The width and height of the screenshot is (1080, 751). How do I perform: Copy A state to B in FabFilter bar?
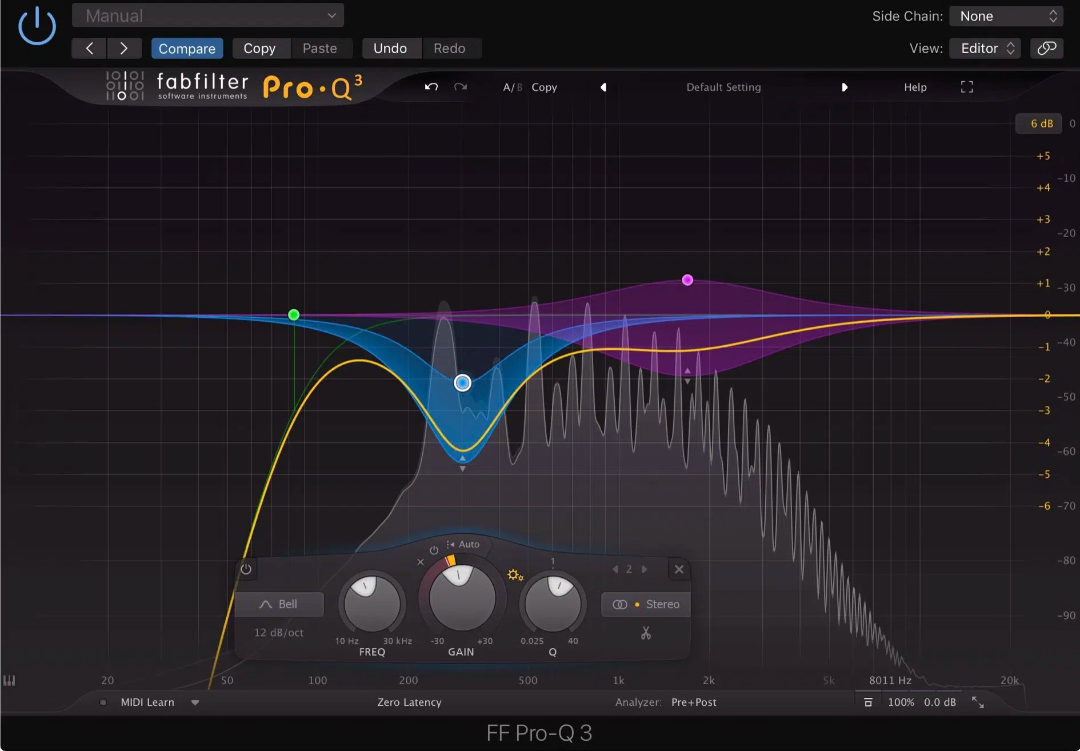click(x=544, y=87)
